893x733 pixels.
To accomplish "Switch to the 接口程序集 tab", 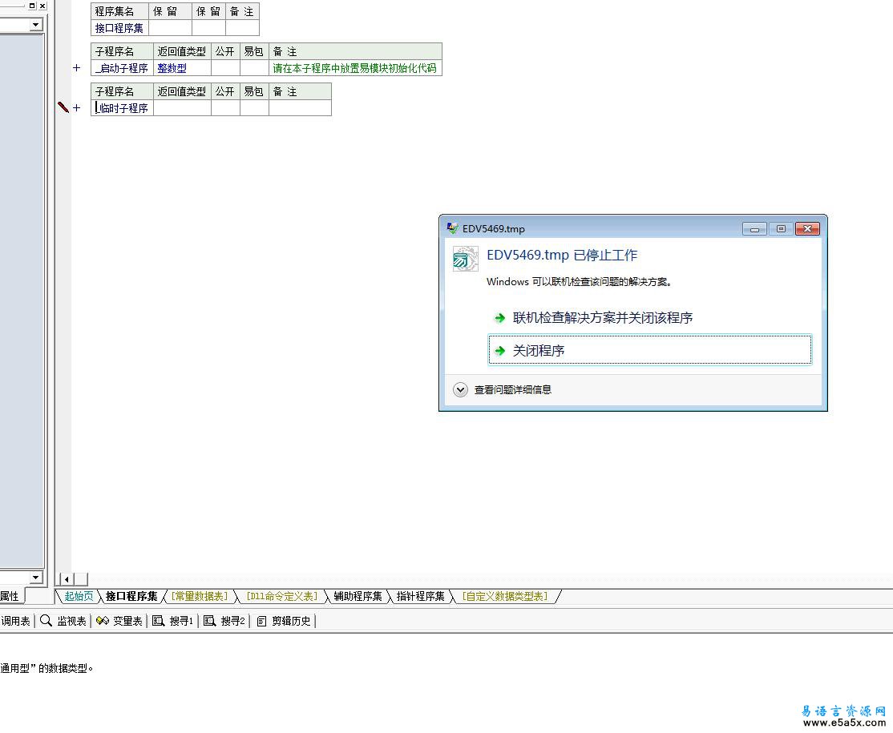I will click(131, 596).
